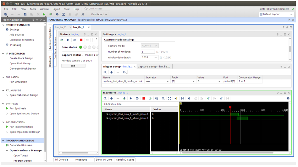
Task: Open Default Layout dropdown
Action: (x=276, y=14)
